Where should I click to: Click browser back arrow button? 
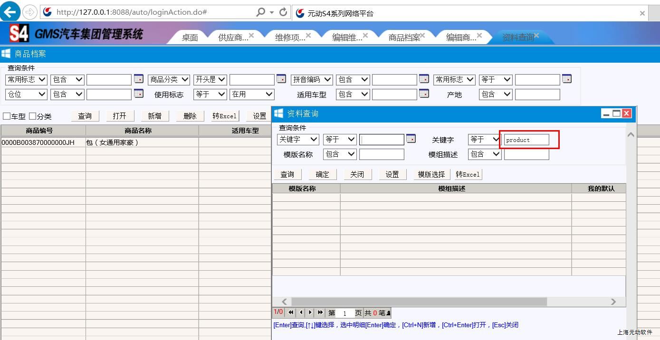[x=10, y=12]
